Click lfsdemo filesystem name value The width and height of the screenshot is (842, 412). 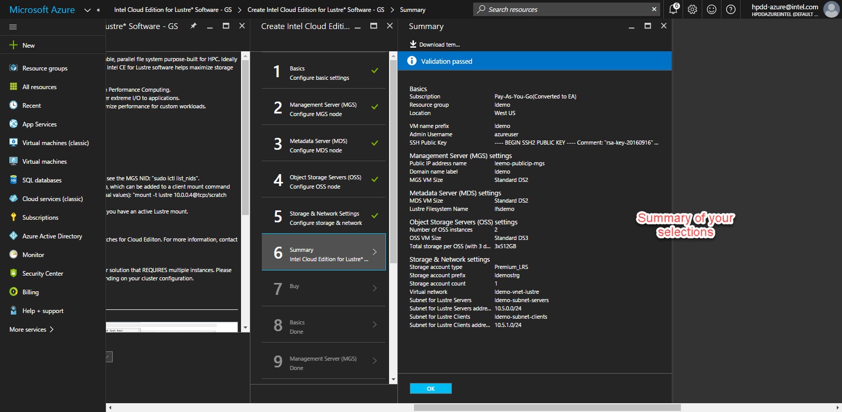tap(504, 209)
